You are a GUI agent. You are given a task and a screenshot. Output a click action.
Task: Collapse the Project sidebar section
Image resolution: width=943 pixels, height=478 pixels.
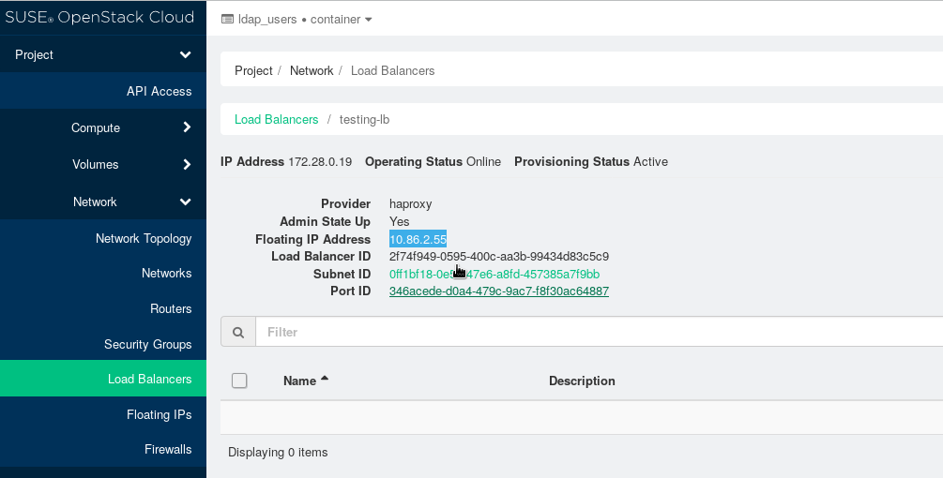tap(185, 55)
